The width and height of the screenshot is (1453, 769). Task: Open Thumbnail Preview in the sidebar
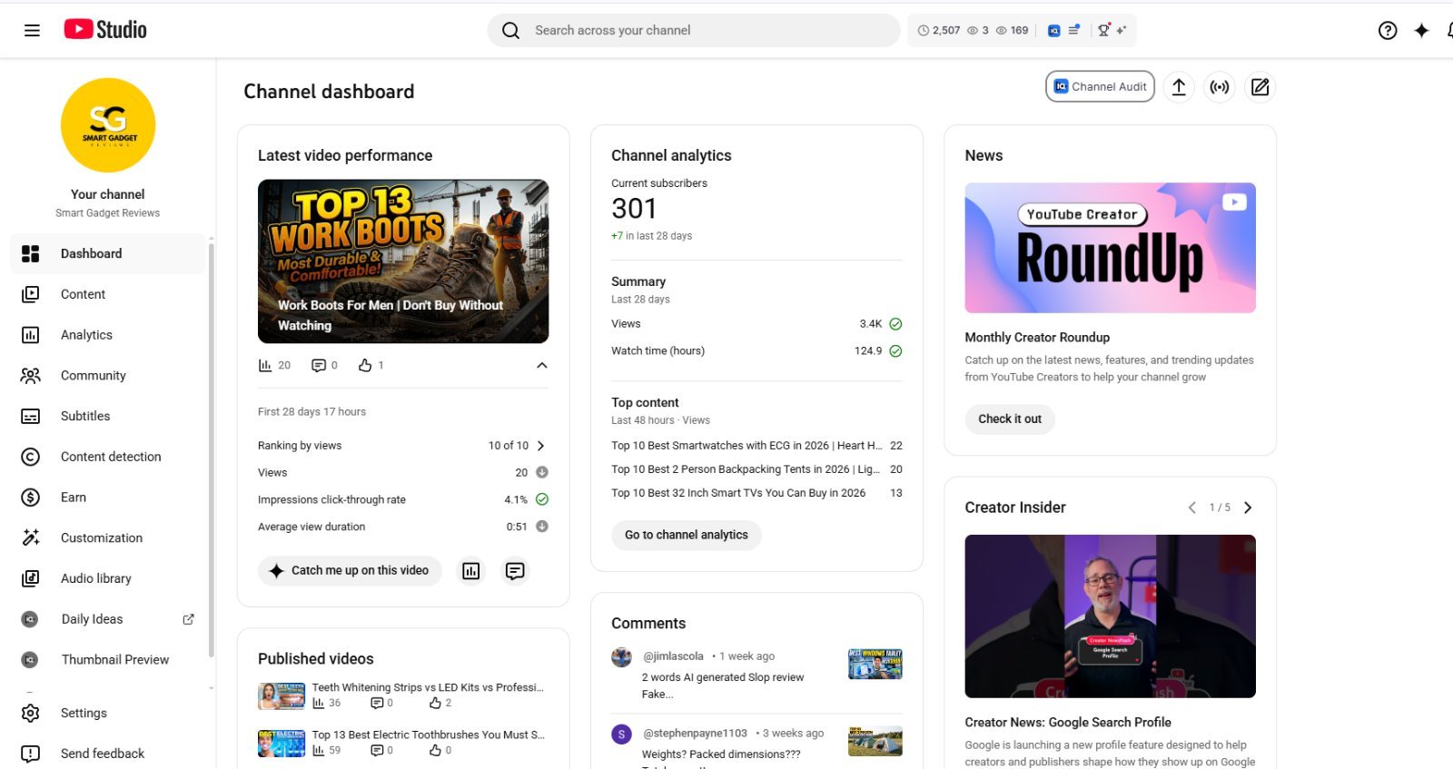(x=108, y=660)
